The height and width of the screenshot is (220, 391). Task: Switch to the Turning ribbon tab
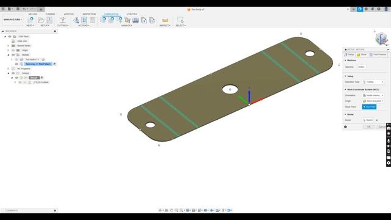50,14
